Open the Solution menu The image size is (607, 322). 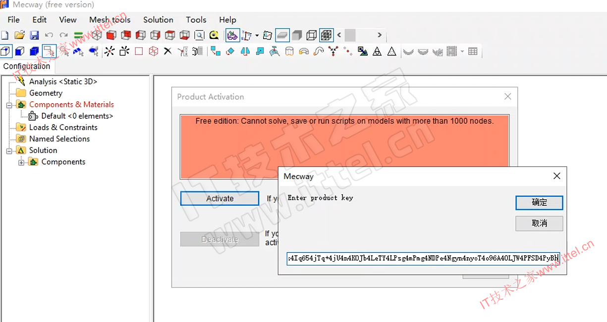coord(158,20)
